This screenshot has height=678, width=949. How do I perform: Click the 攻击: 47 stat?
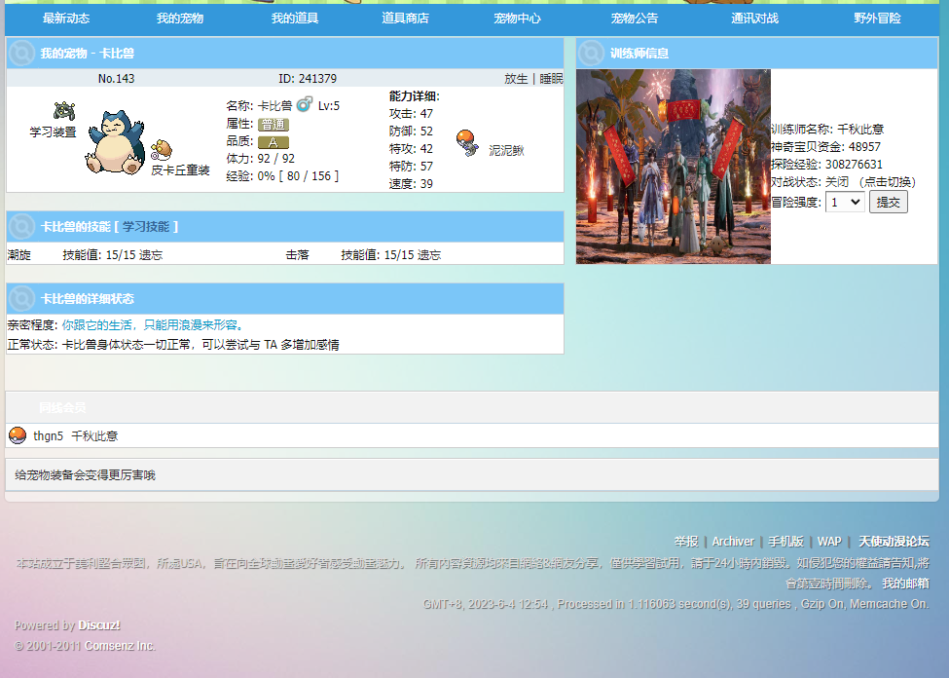pyautogui.click(x=411, y=113)
